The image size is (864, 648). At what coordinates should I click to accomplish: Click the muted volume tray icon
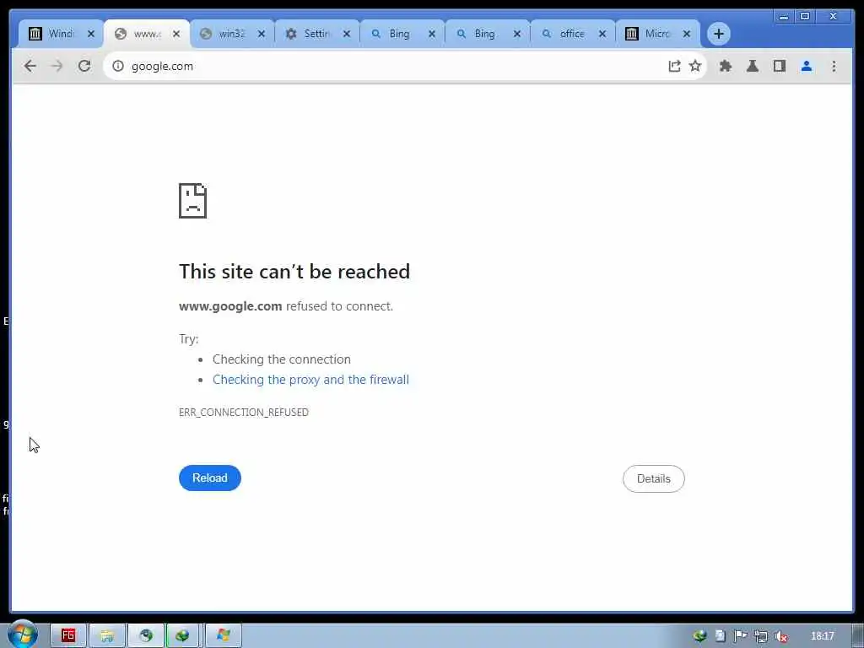pos(780,636)
